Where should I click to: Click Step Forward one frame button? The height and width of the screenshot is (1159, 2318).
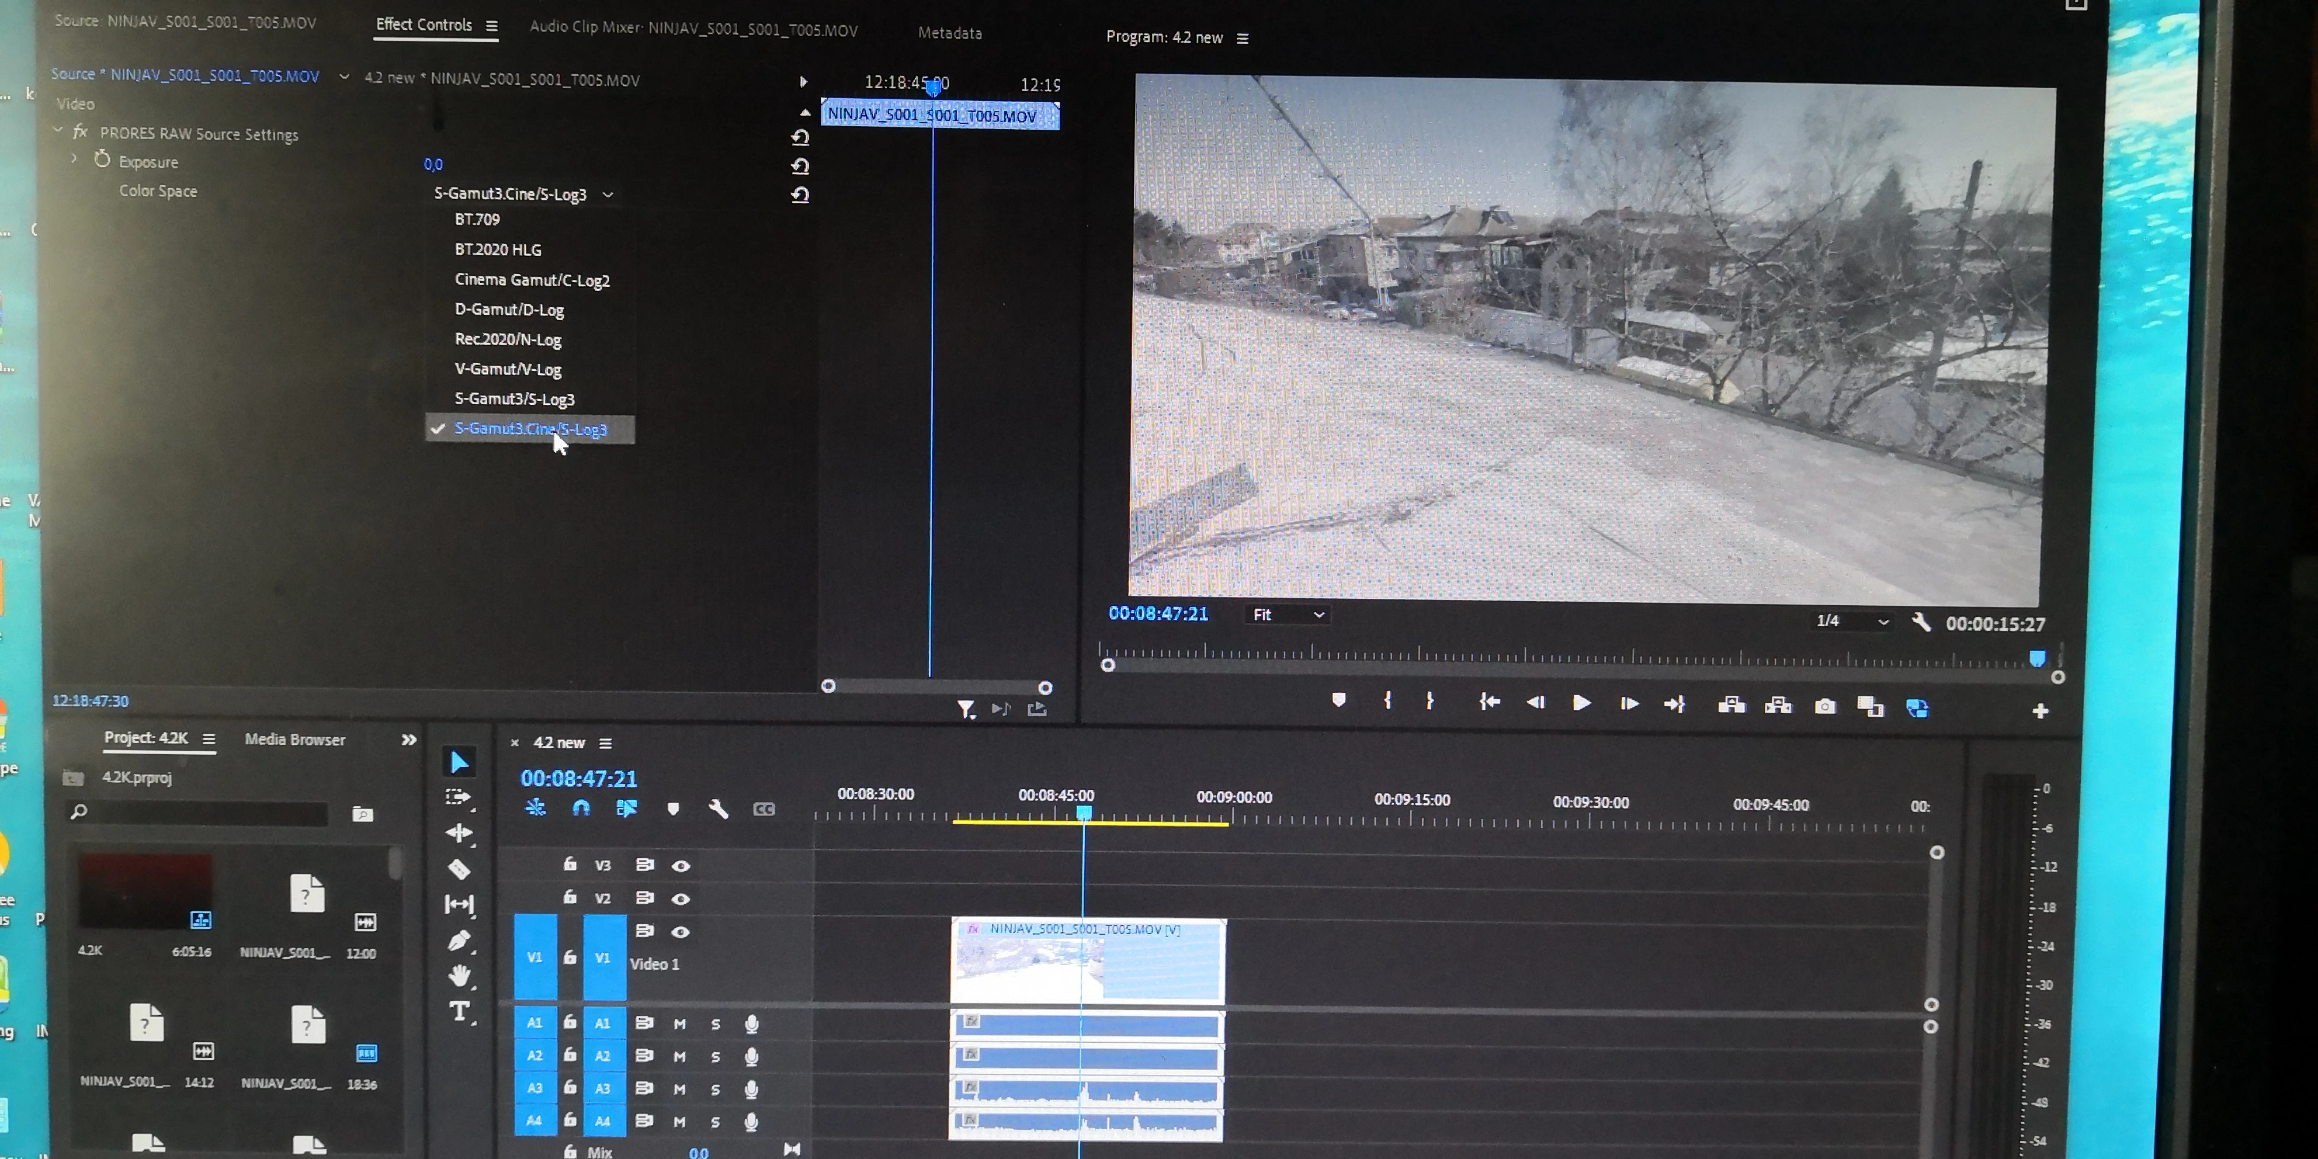tap(1628, 704)
